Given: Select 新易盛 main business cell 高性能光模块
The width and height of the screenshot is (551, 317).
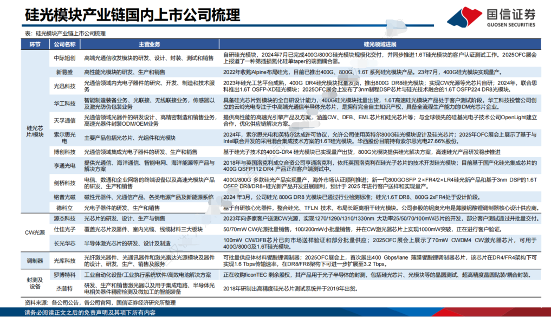Looking at the screenshot, I should point(125,72).
